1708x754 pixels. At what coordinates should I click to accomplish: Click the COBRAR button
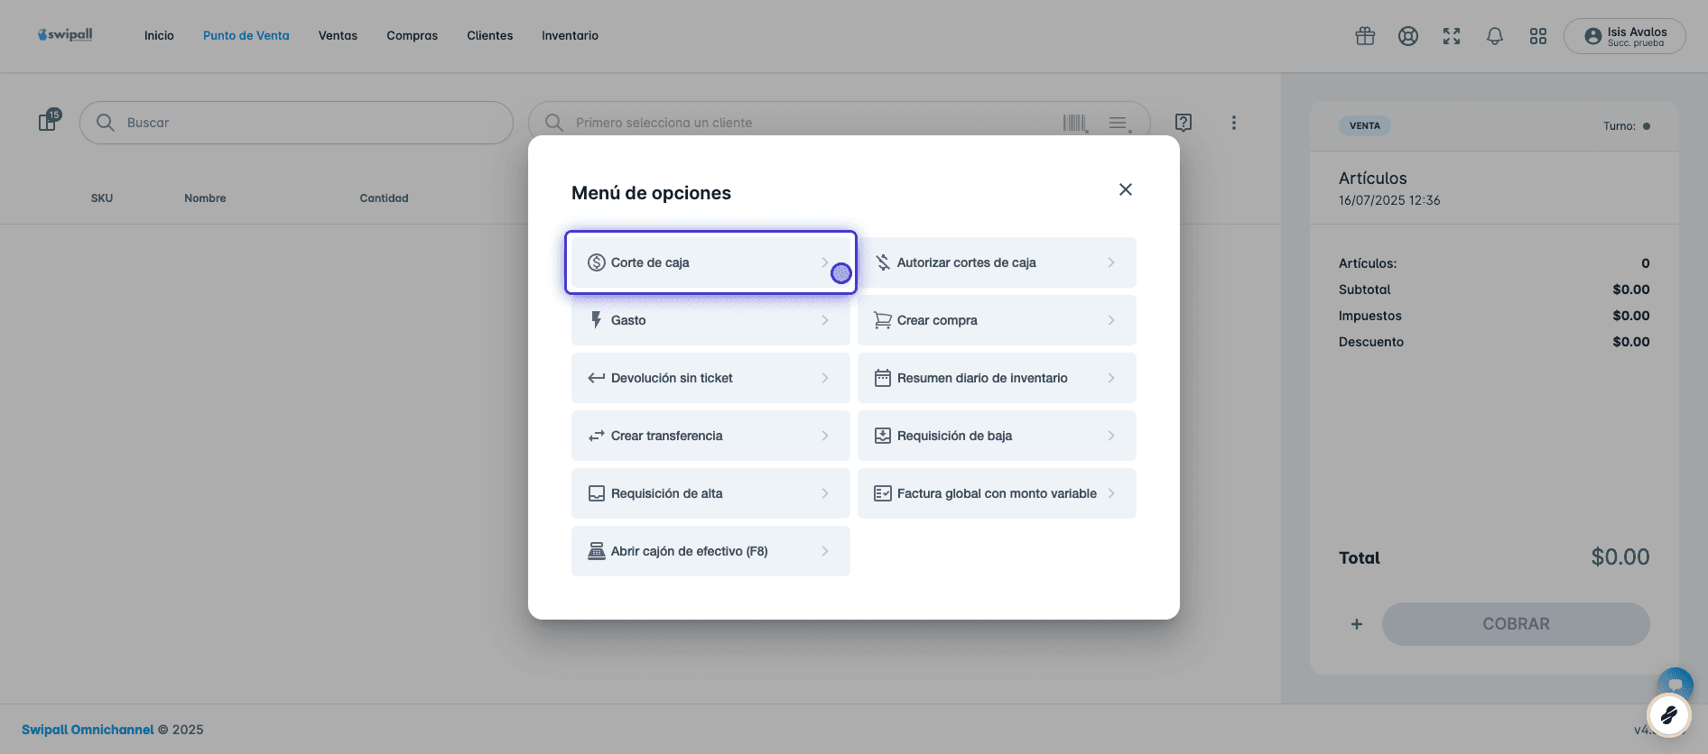click(x=1516, y=624)
